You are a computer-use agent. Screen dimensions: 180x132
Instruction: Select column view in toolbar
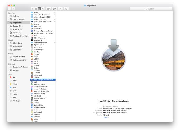pyautogui.click(x=39, y=9)
